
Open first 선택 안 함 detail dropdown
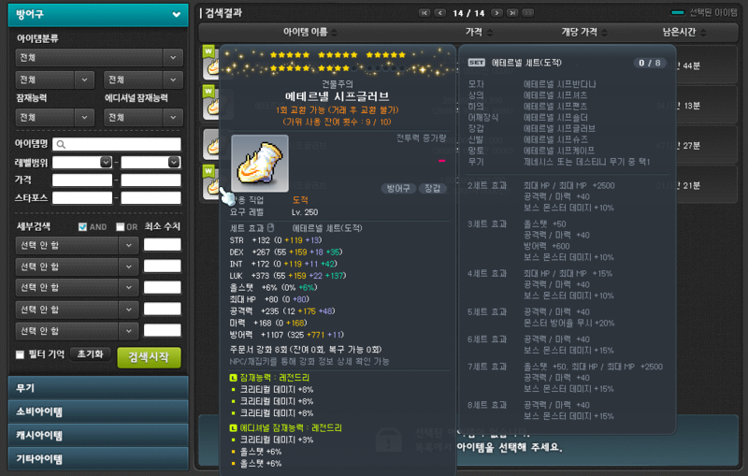77,245
